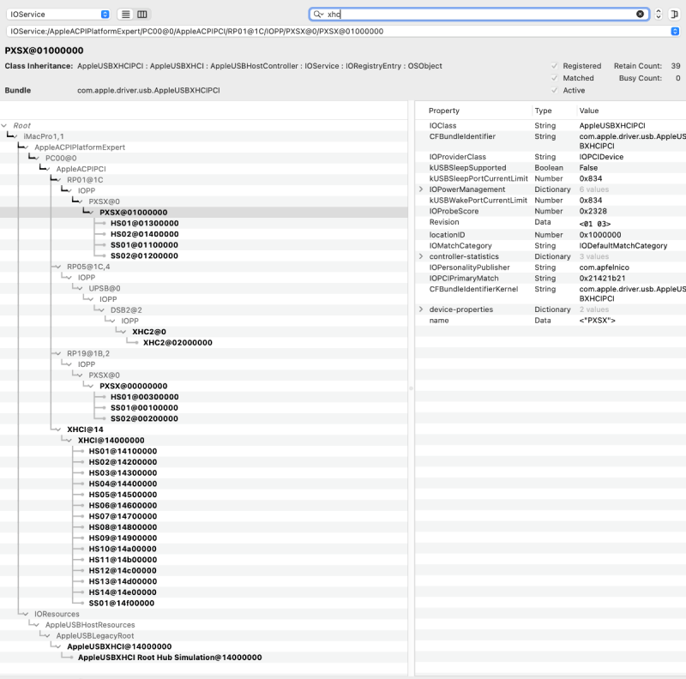Toggle the Active checkmark
This screenshot has height=679, width=686.
[554, 90]
